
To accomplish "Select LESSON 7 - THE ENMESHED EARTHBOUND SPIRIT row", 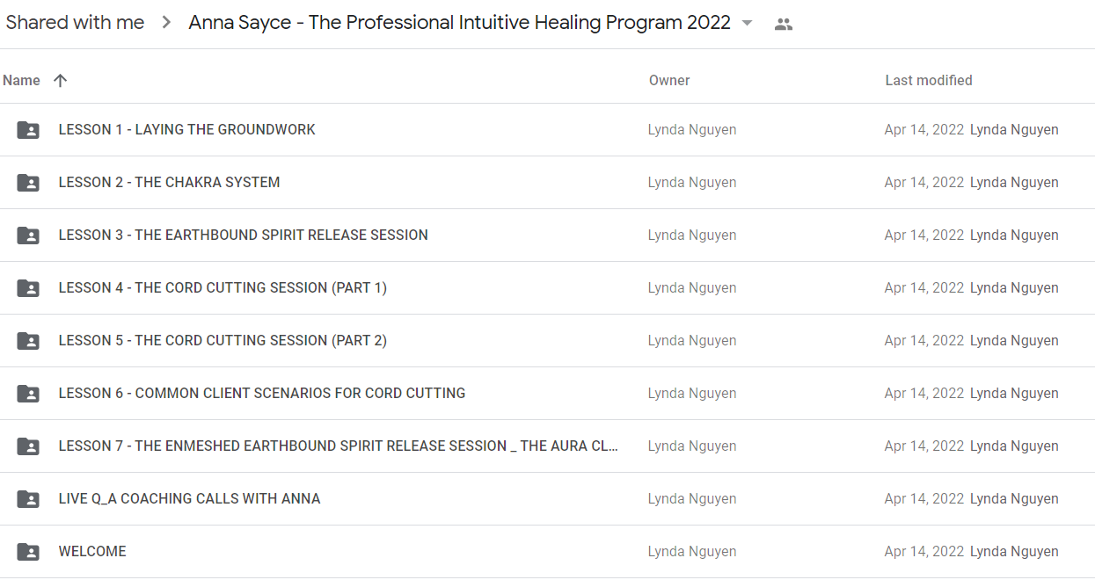I will (x=547, y=446).
